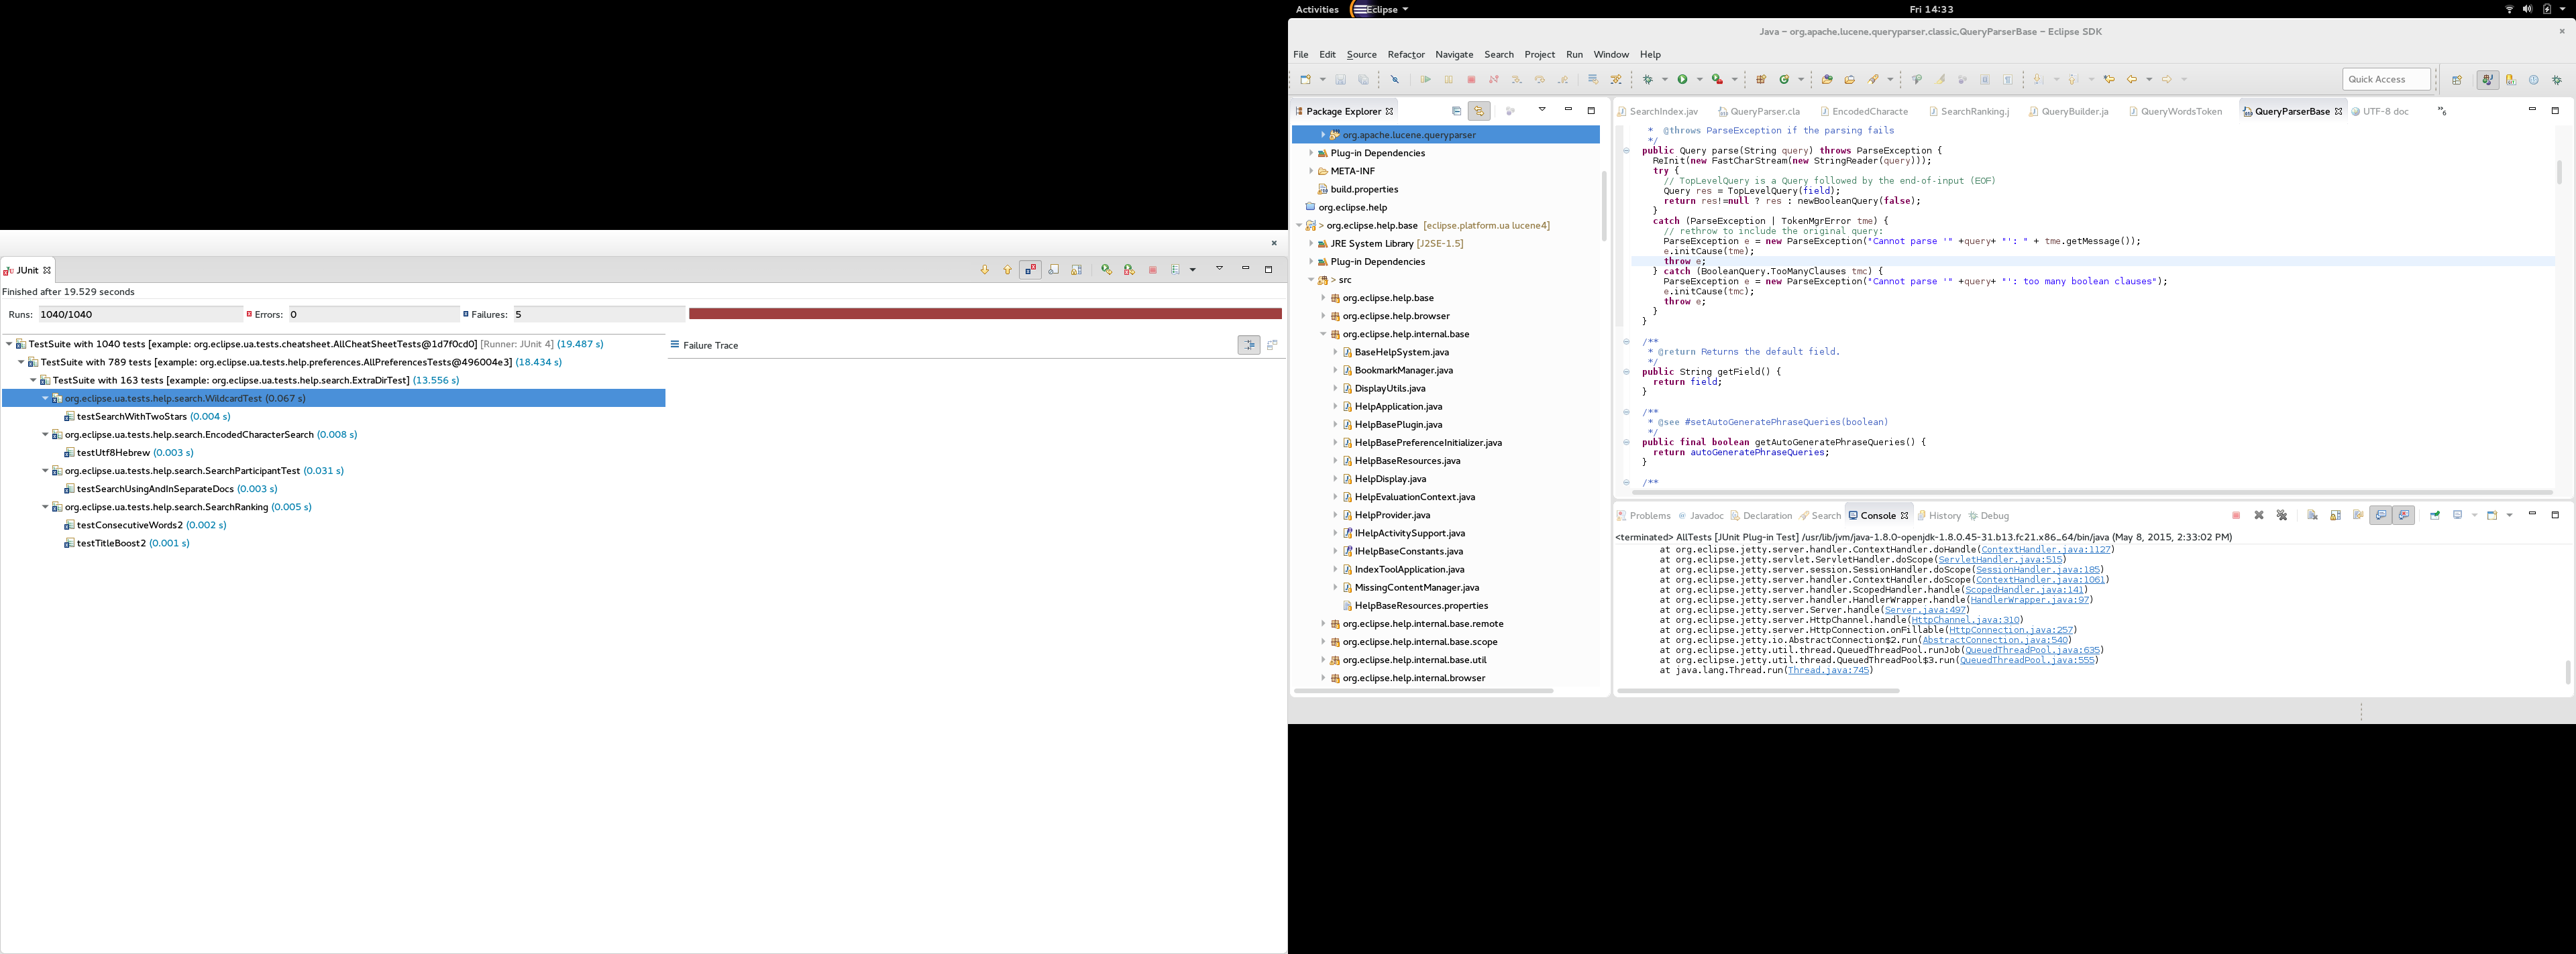Click the Debug bug icon in toolbar
Viewport: 2576px width, 954px height.
point(1648,80)
